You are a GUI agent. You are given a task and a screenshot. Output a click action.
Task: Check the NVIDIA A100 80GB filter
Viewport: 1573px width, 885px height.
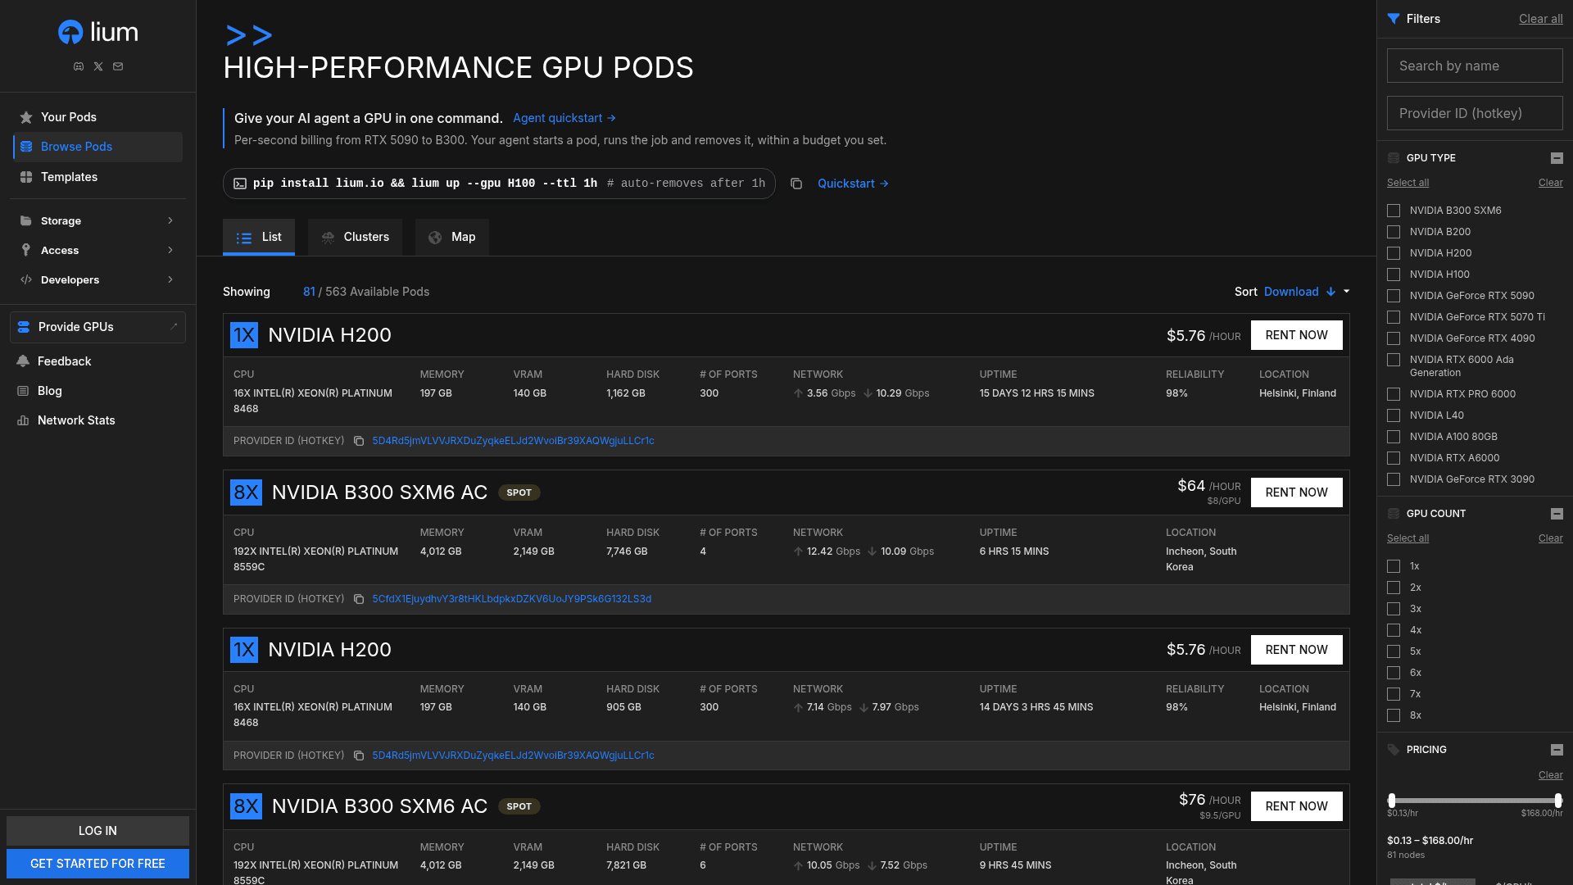[x=1394, y=437]
